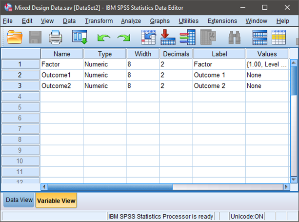
Task: Click the SPSS application icon in title bar
Action: click(8, 7)
